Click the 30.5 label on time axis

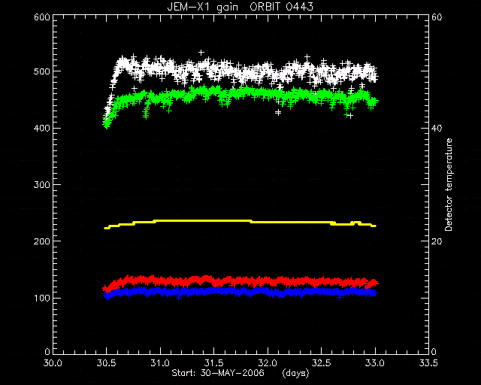pos(107,363)
